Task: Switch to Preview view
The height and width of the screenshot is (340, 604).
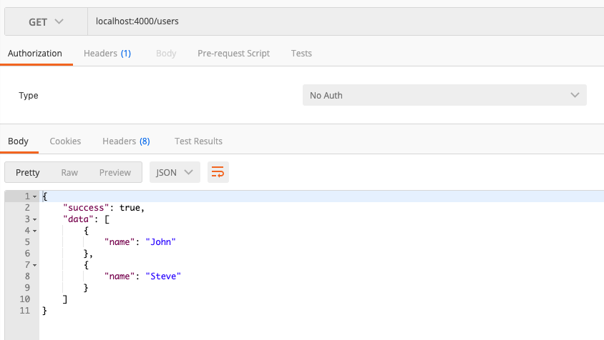Action: click(x=115, y=172)
